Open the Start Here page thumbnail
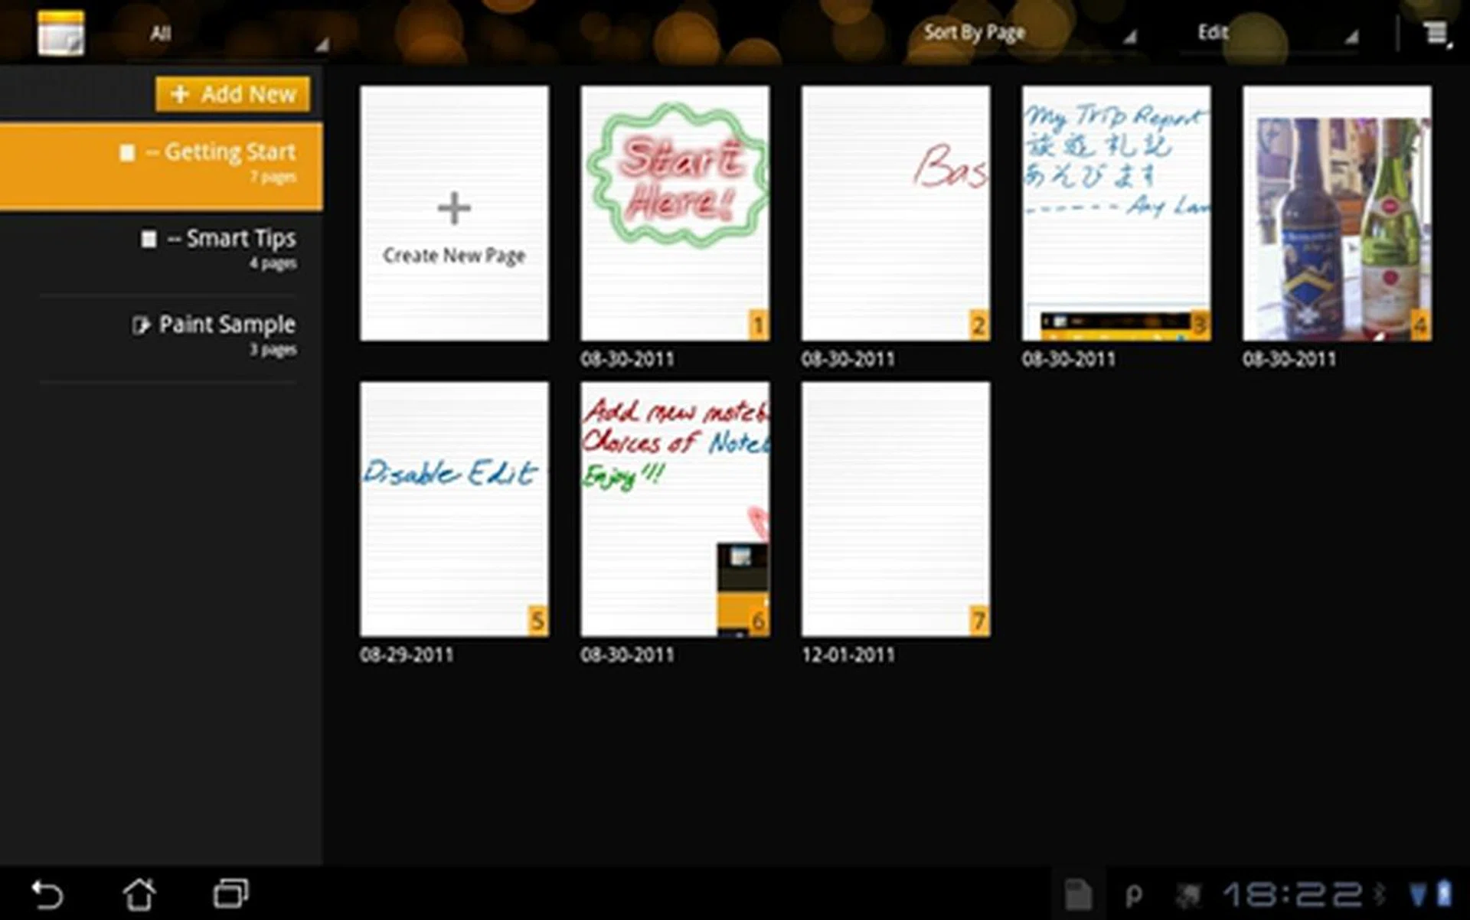The image size is (1470, 920). pyautogui.click(x=675, y=213)
